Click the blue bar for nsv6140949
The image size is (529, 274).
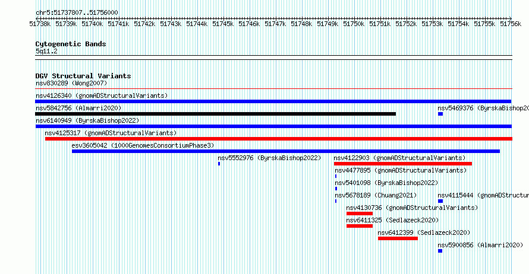(x=273, y=126)
